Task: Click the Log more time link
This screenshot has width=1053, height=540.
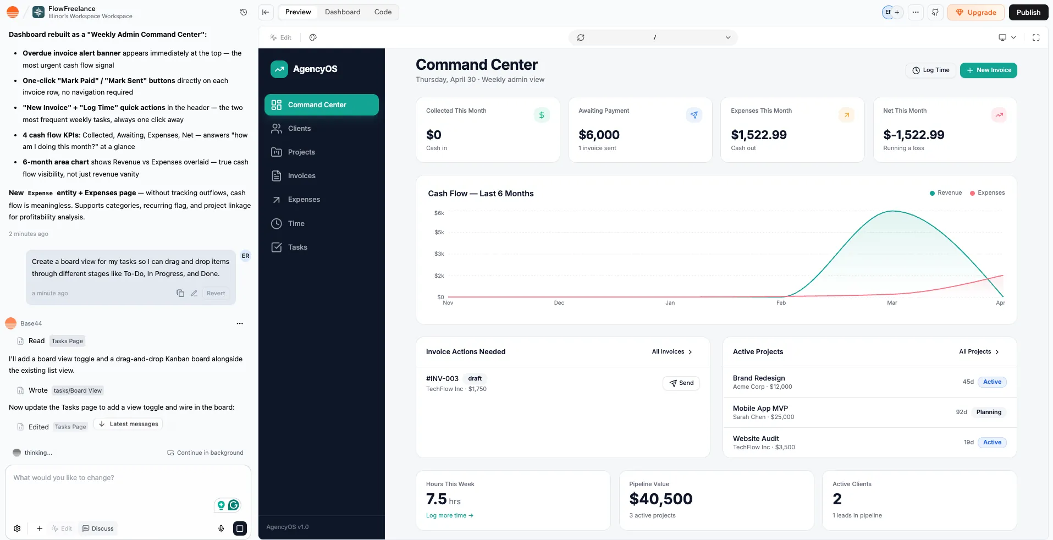Action: 449,516
